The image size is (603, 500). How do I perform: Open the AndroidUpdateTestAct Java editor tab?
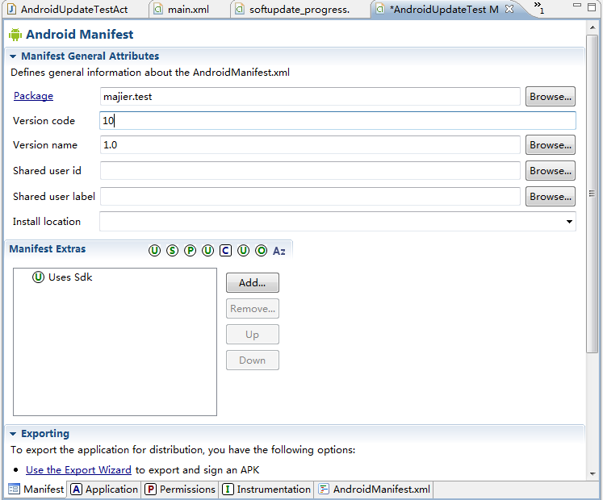[x=73, y=9]
